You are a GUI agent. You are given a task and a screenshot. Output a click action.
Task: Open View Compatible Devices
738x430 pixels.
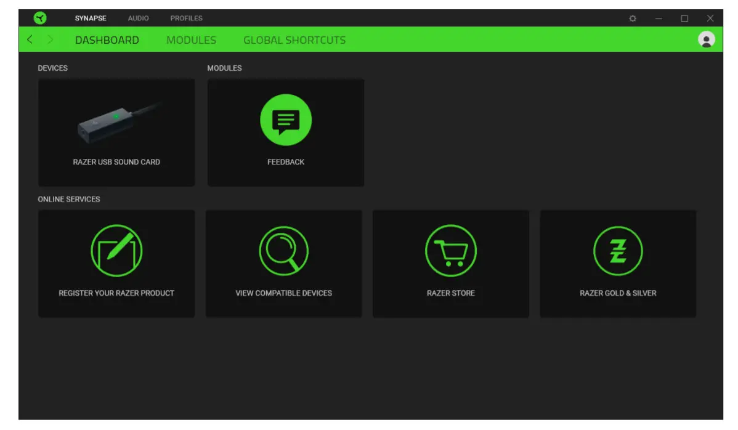(283, 264)
